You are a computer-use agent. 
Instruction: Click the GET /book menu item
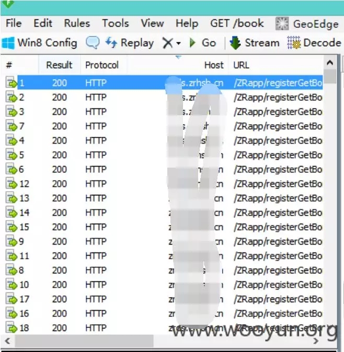[x=237, y=24]
